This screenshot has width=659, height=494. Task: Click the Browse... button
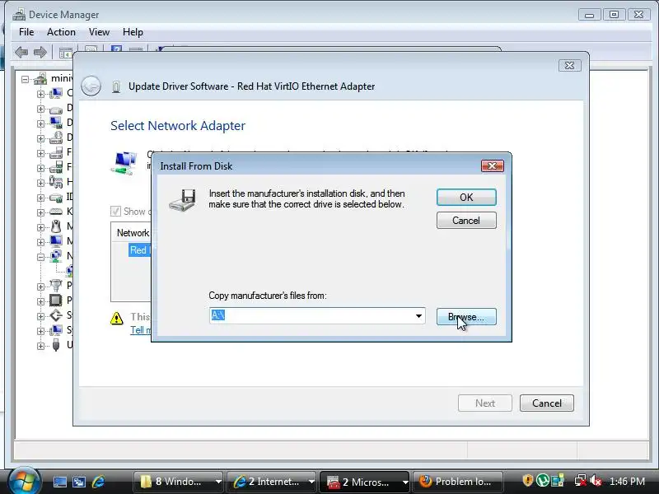[x=466, y=317]
